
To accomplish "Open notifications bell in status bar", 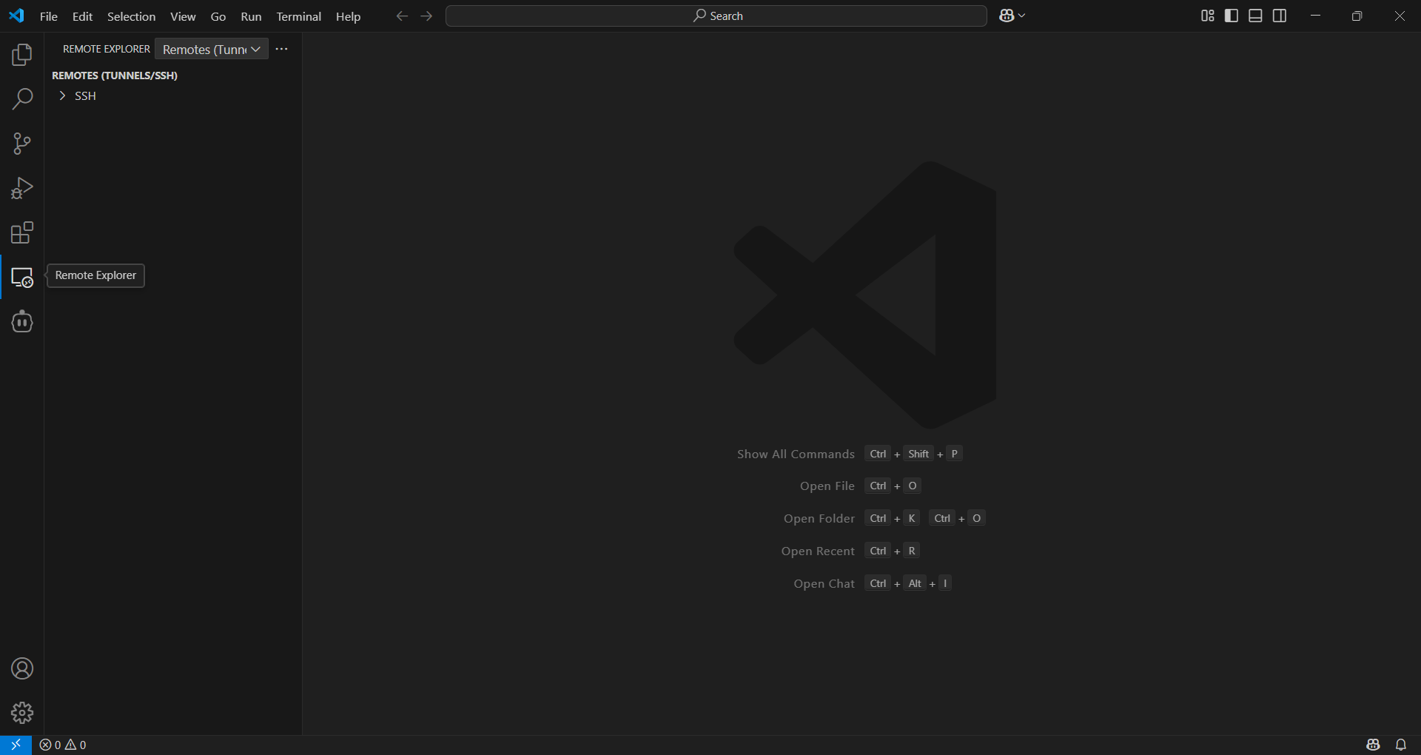I will 1401,745.
